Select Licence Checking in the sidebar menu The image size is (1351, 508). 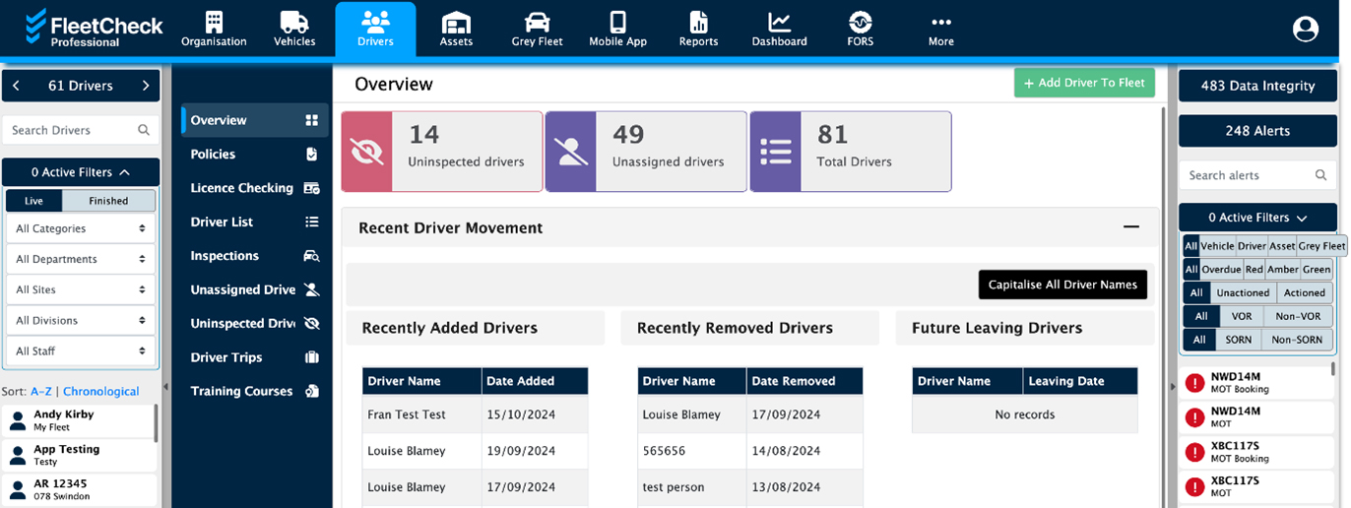point(242,188)
